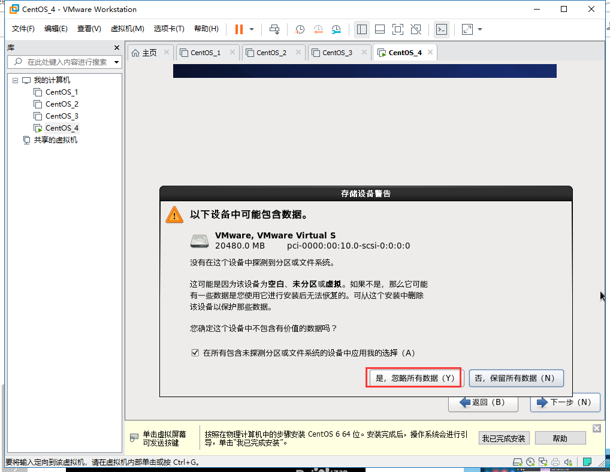Click the CD/DVD status bar icon
The width and height of the screenshot is (610, 472).
click(530, 462)
